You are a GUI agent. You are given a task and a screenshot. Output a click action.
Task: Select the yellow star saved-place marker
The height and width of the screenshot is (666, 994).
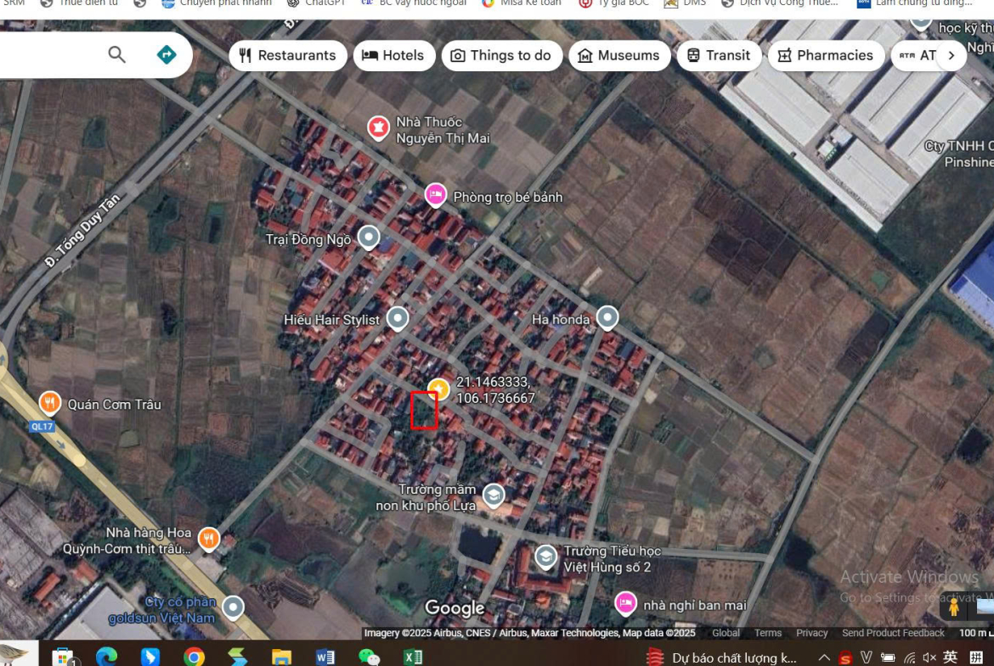click(x=438, y=389)
